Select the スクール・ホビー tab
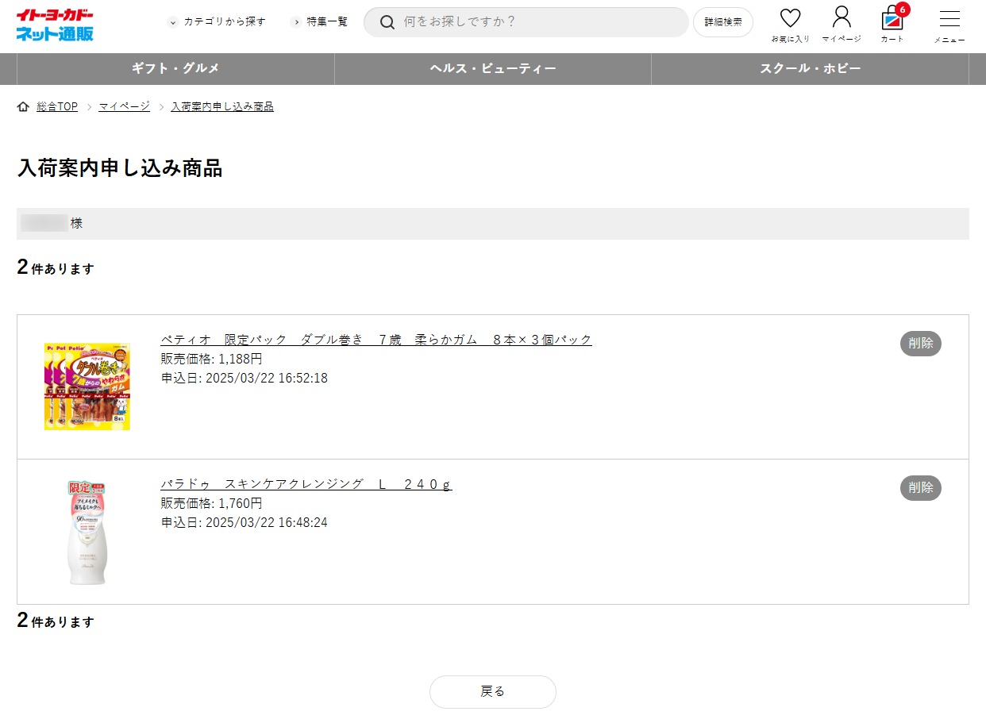Viewport: 986px width, 723px height. [x=810, y=69]
